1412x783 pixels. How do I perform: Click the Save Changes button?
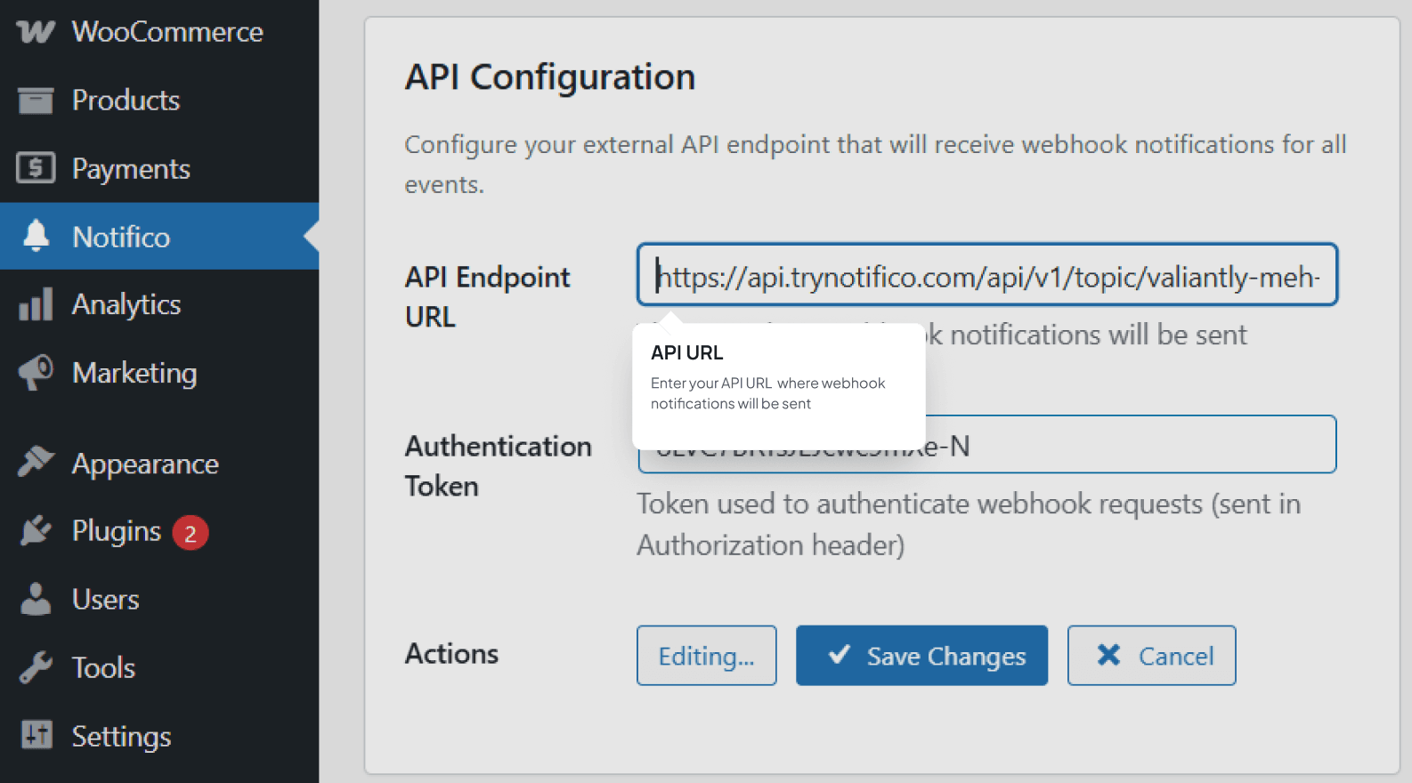coord(921,656)
